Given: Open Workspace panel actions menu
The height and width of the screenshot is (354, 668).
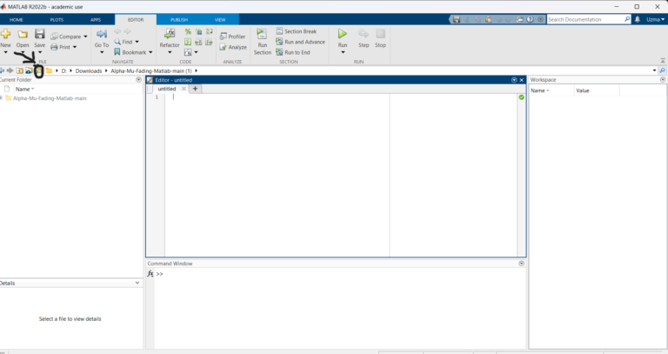Looking at the screenshot, I should 663,80.
